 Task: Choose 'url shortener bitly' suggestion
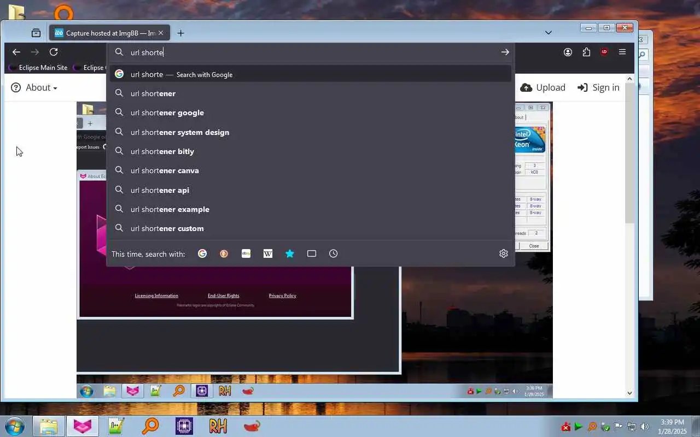click(311, 151)
